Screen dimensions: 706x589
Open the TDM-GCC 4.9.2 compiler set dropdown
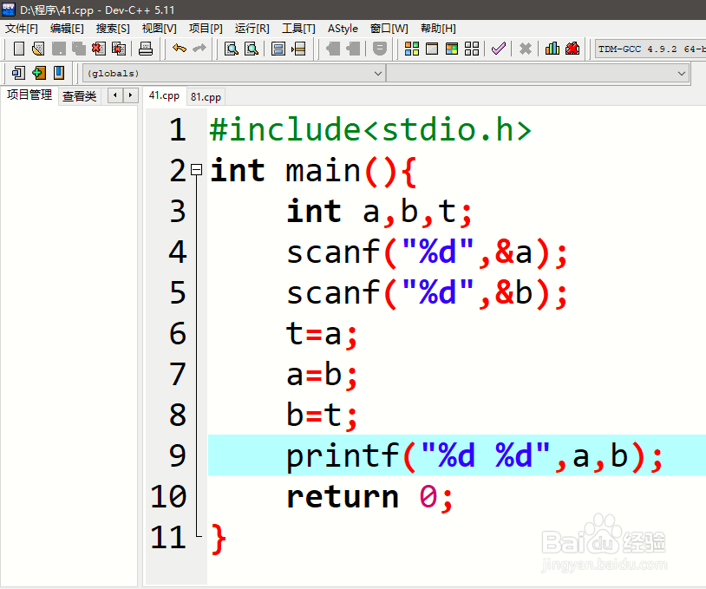click(650, 49)
